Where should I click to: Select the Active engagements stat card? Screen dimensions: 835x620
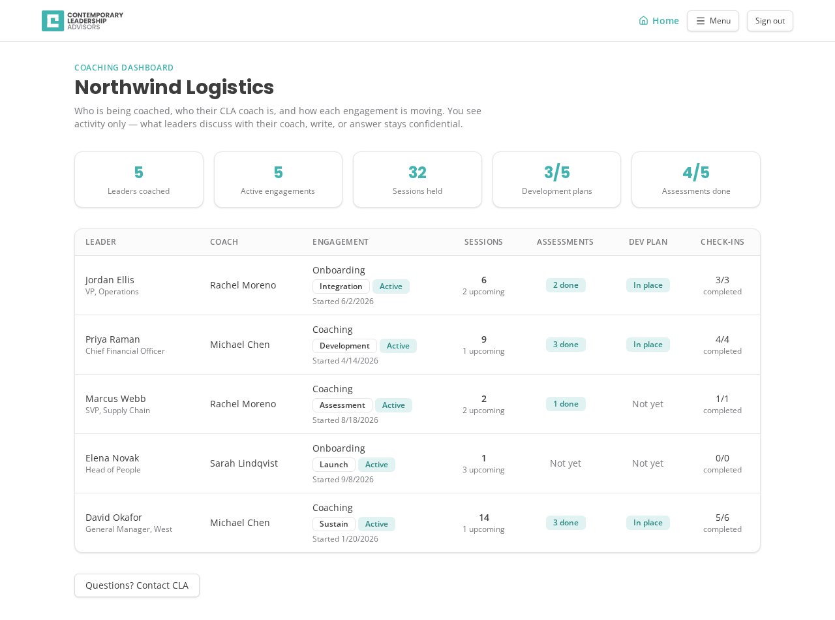(x=278, y=179)
